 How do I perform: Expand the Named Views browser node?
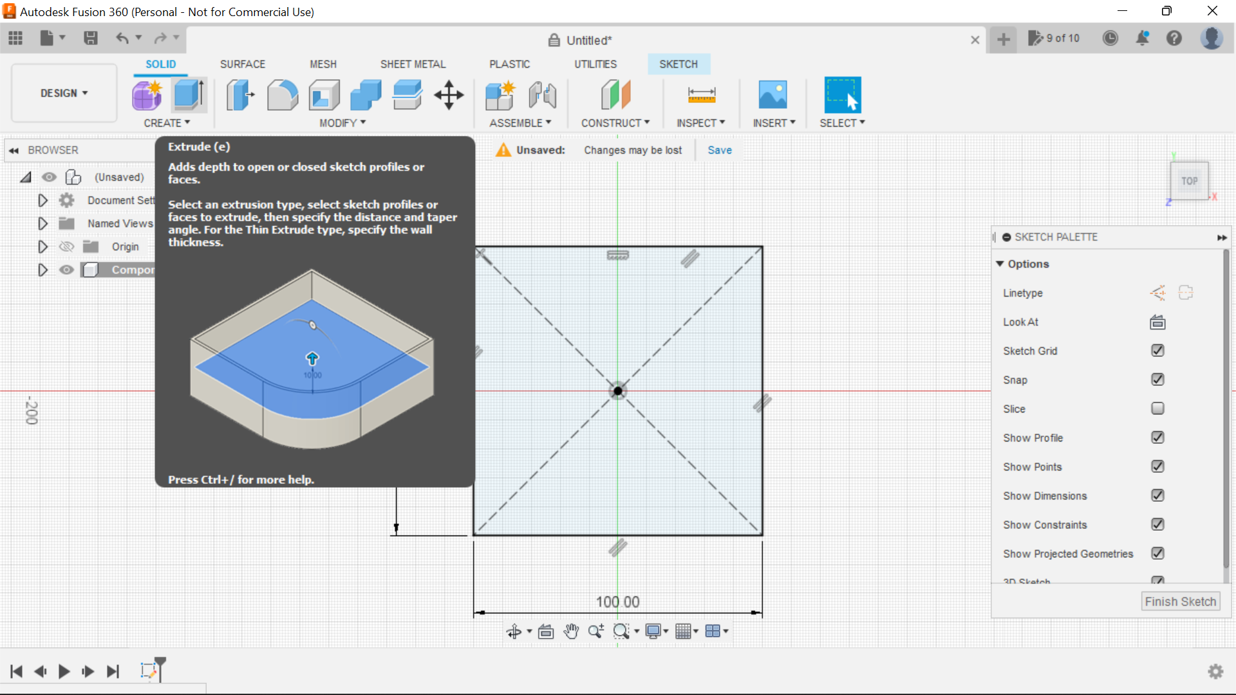click(x=42, y=223)
